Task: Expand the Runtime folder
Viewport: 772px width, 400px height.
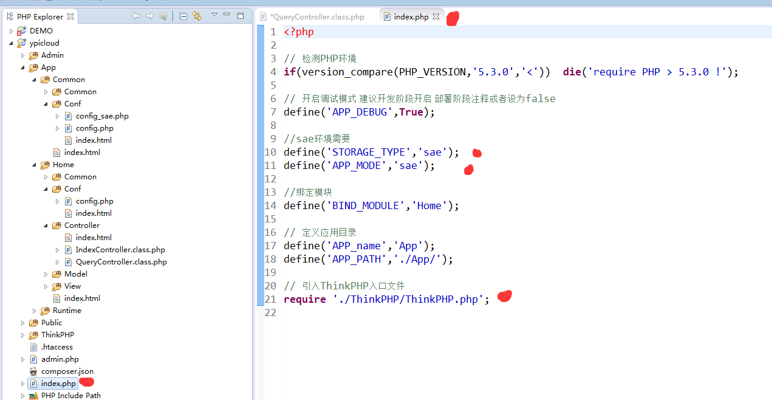Action: tap(35, 311)
